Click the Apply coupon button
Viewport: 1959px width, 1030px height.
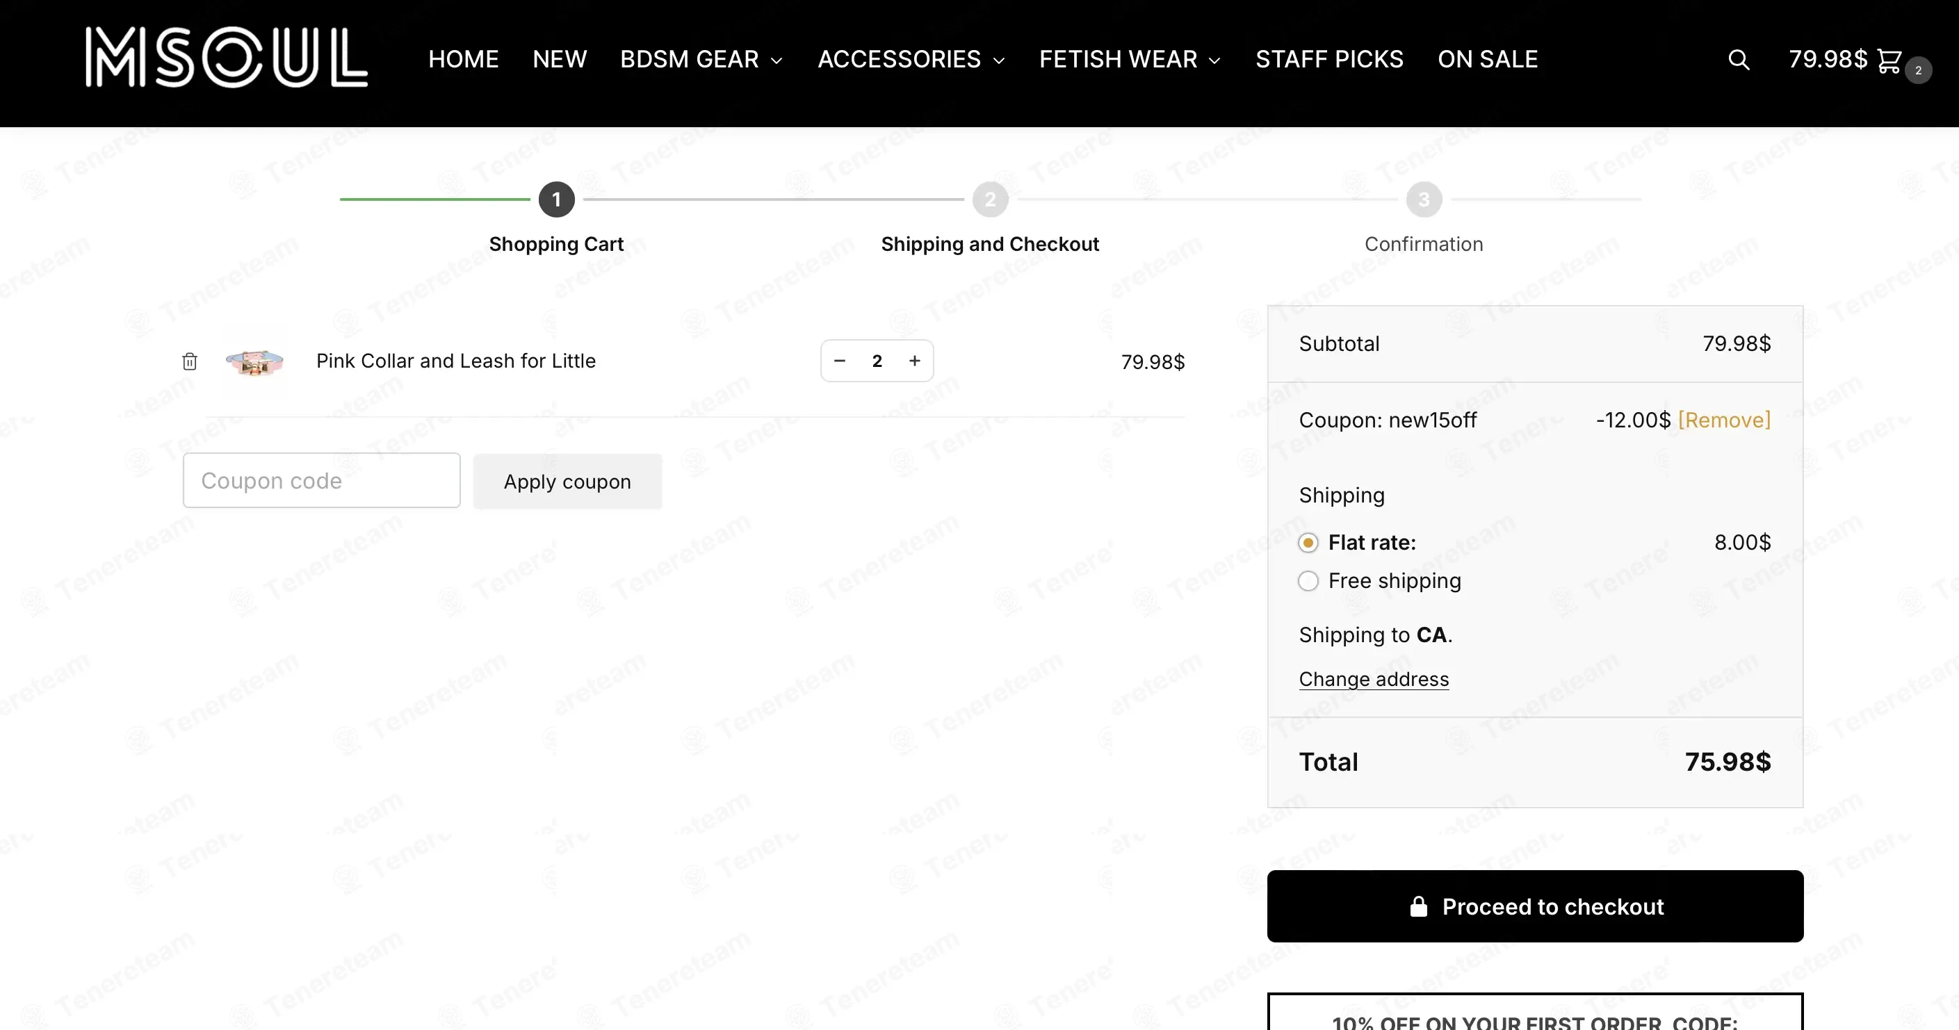[567, 481]
